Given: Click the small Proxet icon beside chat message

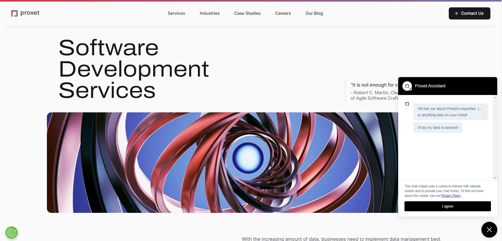Looking at the screenshot, I should pyautogui.click(x=407, y=104).
